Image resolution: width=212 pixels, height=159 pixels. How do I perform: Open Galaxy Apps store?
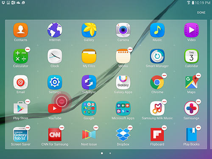pyautogui.click(x=123, y=82)
